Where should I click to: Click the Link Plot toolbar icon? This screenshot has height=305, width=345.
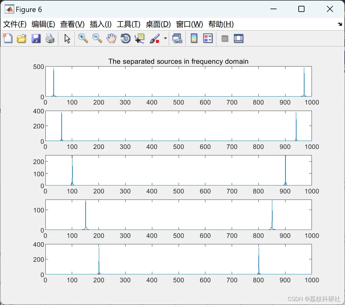click(177, 38)
